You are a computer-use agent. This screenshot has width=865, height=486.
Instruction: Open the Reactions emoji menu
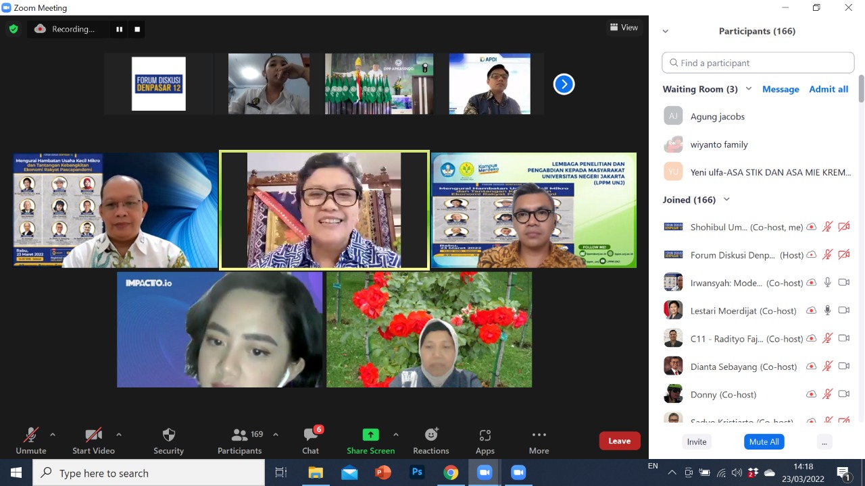point(430,441)
